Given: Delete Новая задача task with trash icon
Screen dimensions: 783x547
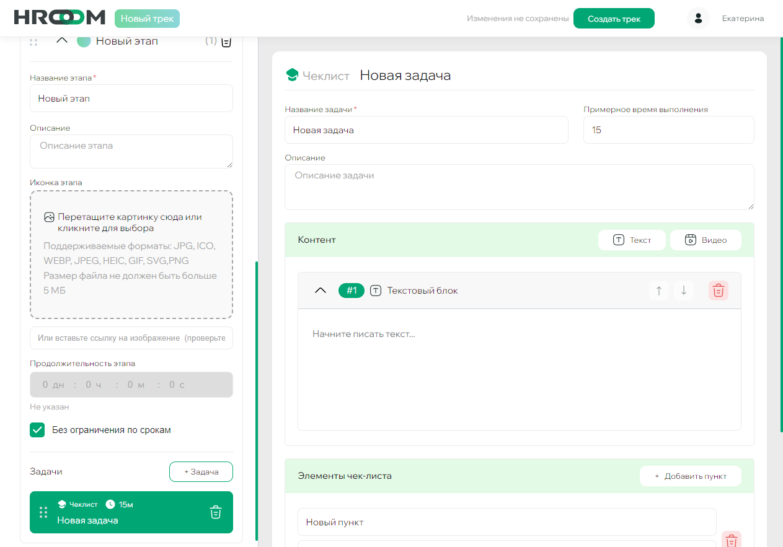Looking at the screenshot, I should (216, 512).
